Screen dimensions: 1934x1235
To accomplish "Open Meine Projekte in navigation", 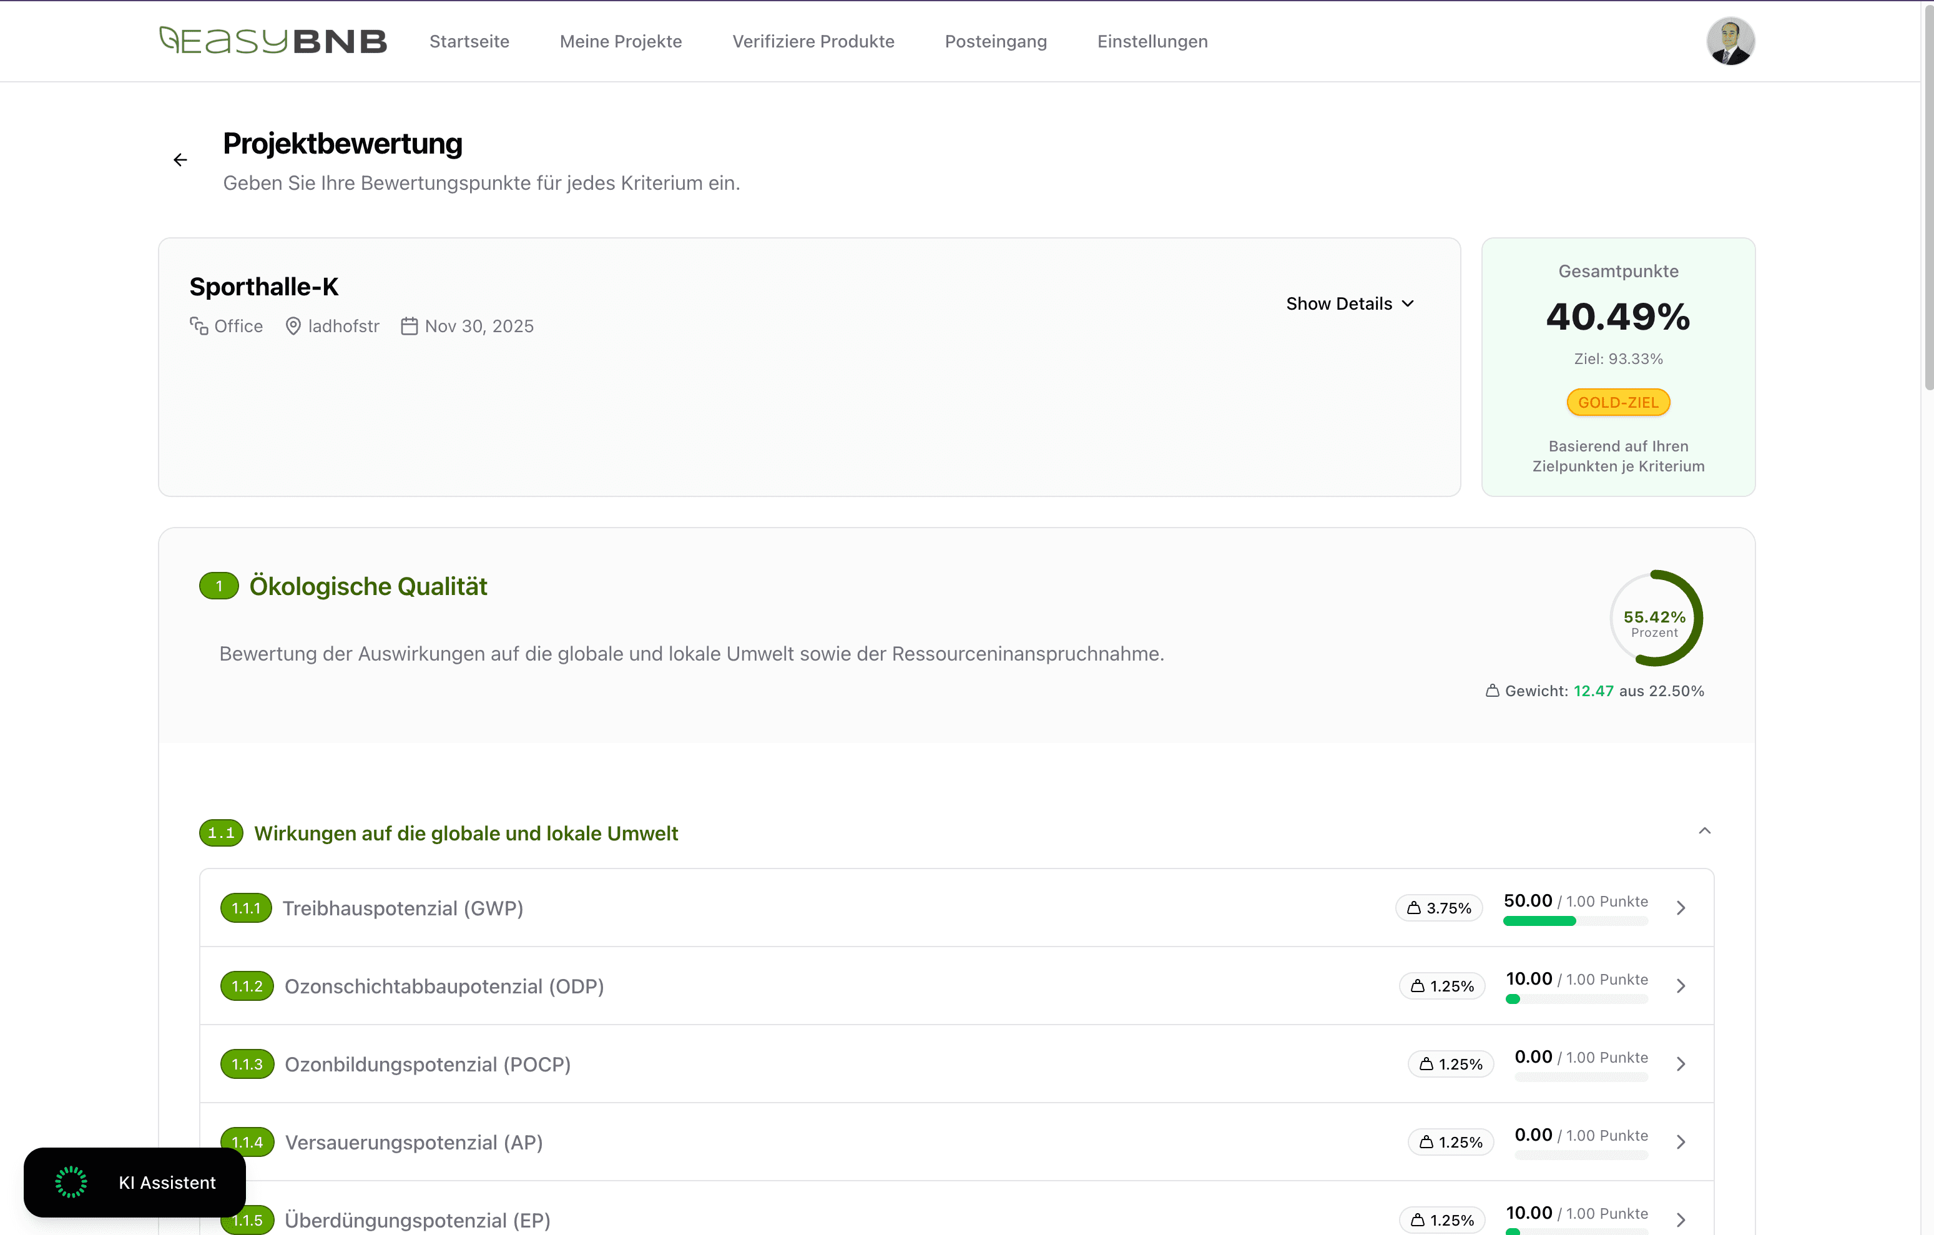I will tap(621, 41).
